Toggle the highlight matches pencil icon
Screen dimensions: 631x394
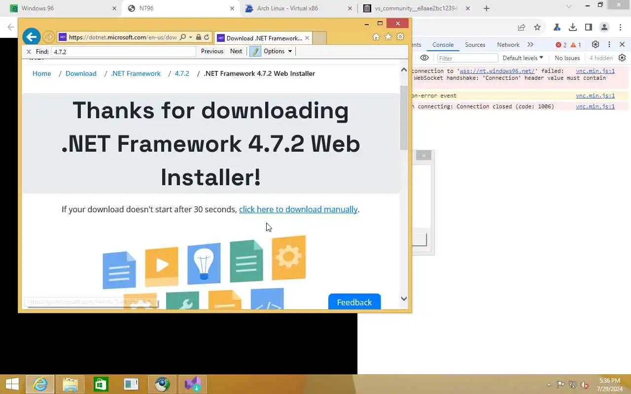255,51
